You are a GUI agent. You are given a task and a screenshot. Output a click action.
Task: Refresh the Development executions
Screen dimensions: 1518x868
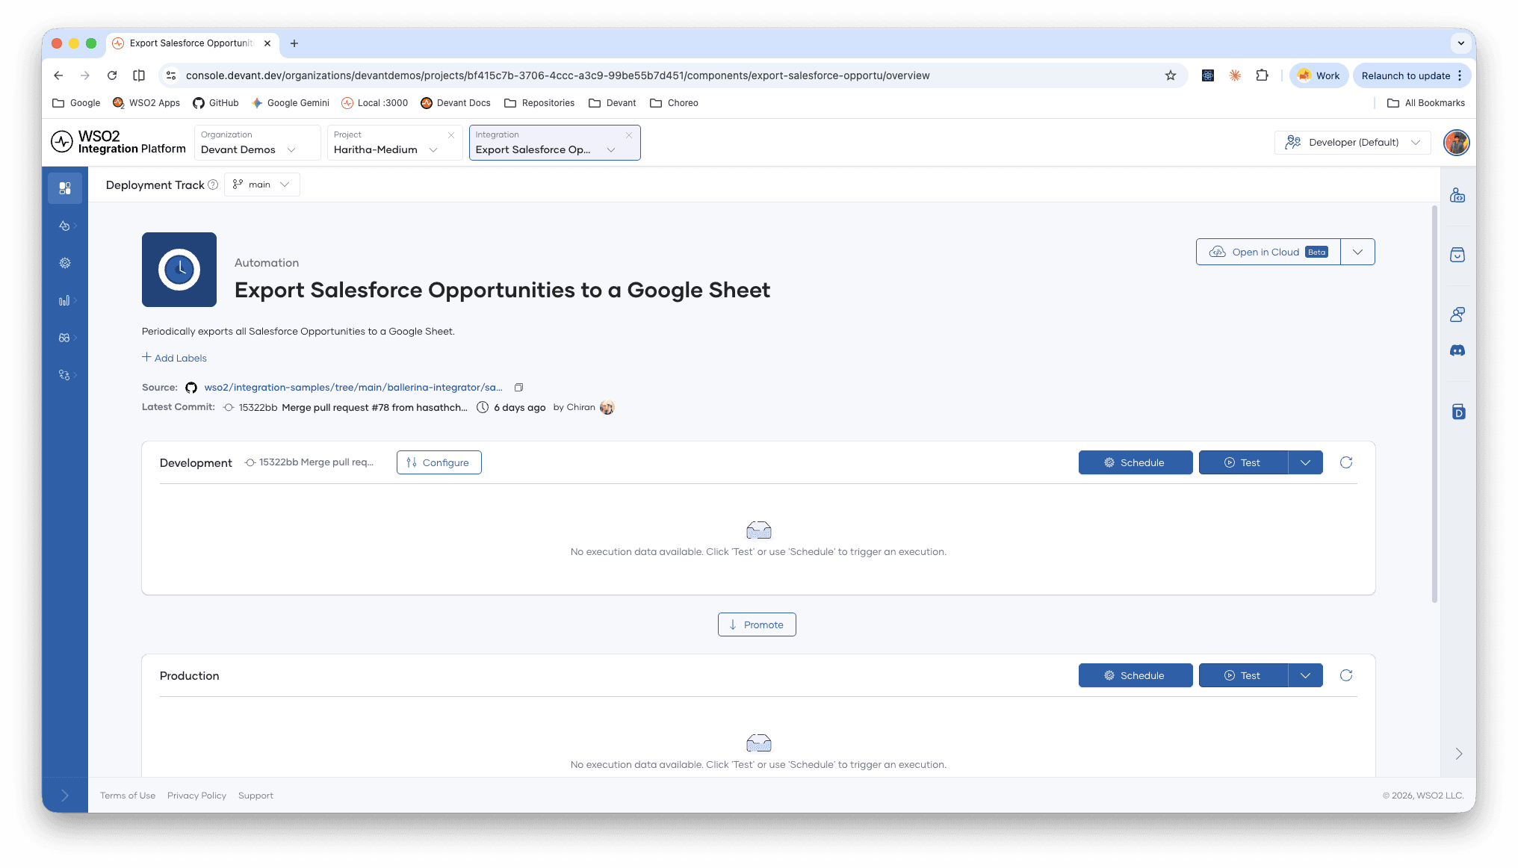pos(1346,462)
